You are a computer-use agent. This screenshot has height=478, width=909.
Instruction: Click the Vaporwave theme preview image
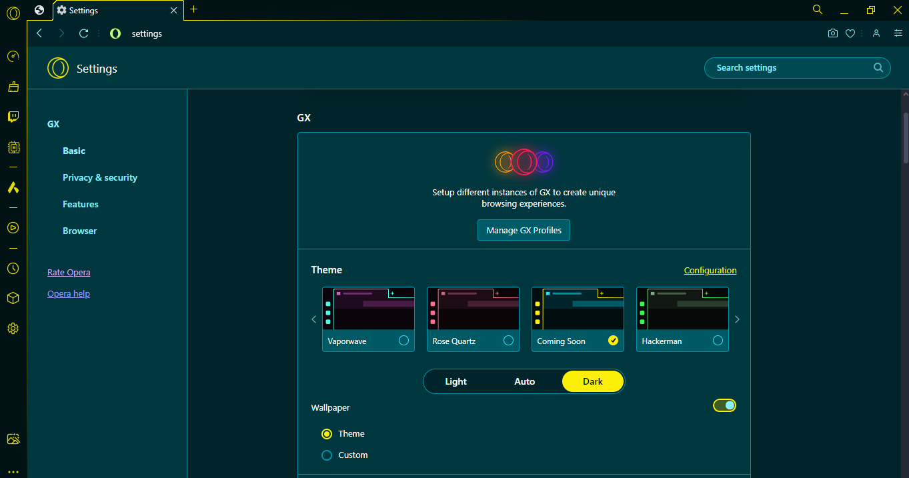pyautogui.click(x=369, y=309)
